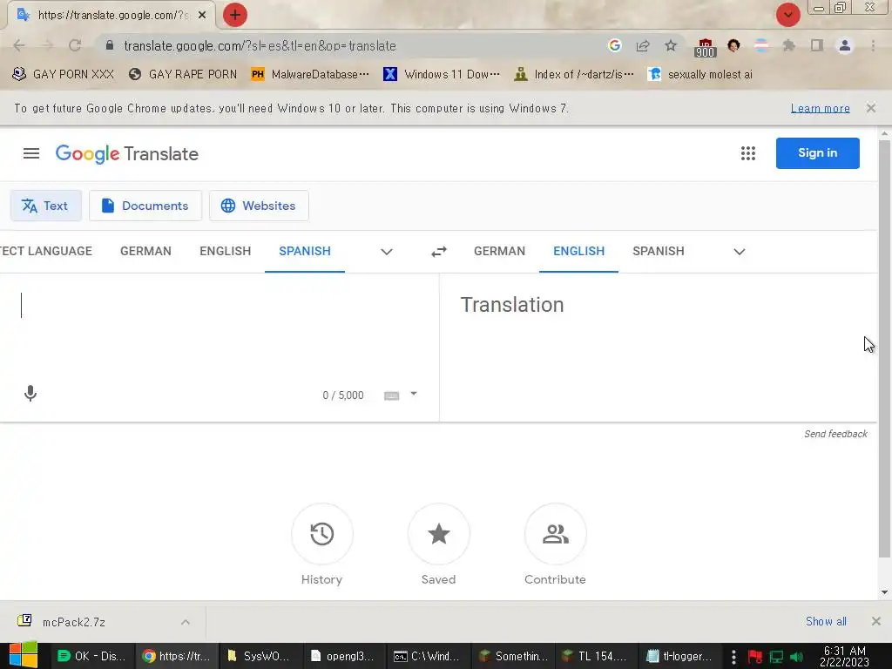Image resolution: width=892 pixels, height=669 pixels.
Task: Switch to Documents translation
Action: tap(145, 206)
